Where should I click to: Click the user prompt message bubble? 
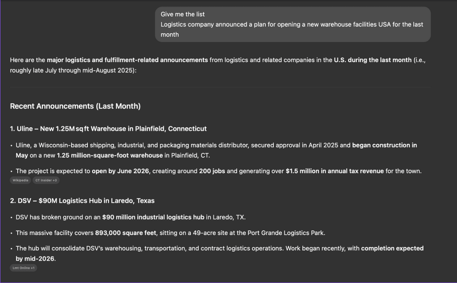[292, 25]
